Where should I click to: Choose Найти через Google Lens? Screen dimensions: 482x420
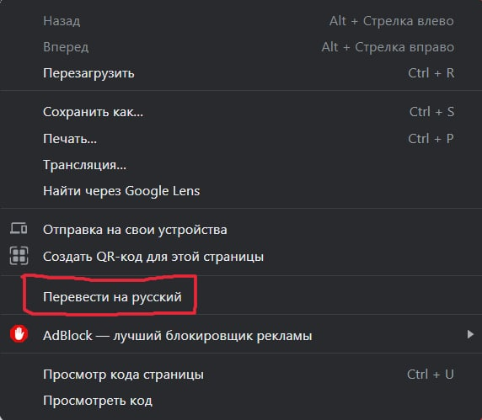(x=241, y=191)
